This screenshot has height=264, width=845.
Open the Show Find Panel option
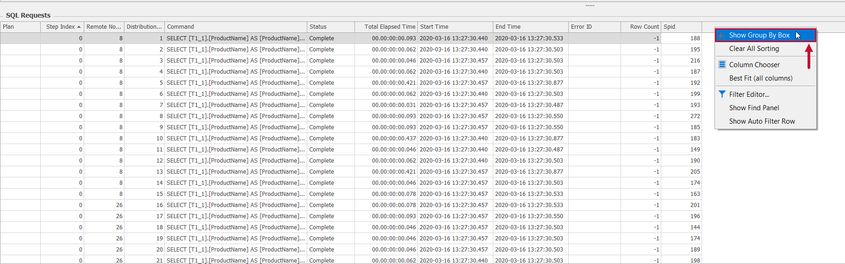point(754,108)
